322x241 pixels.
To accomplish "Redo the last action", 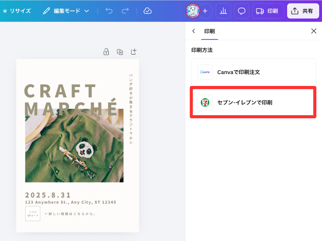I will 125,11.
